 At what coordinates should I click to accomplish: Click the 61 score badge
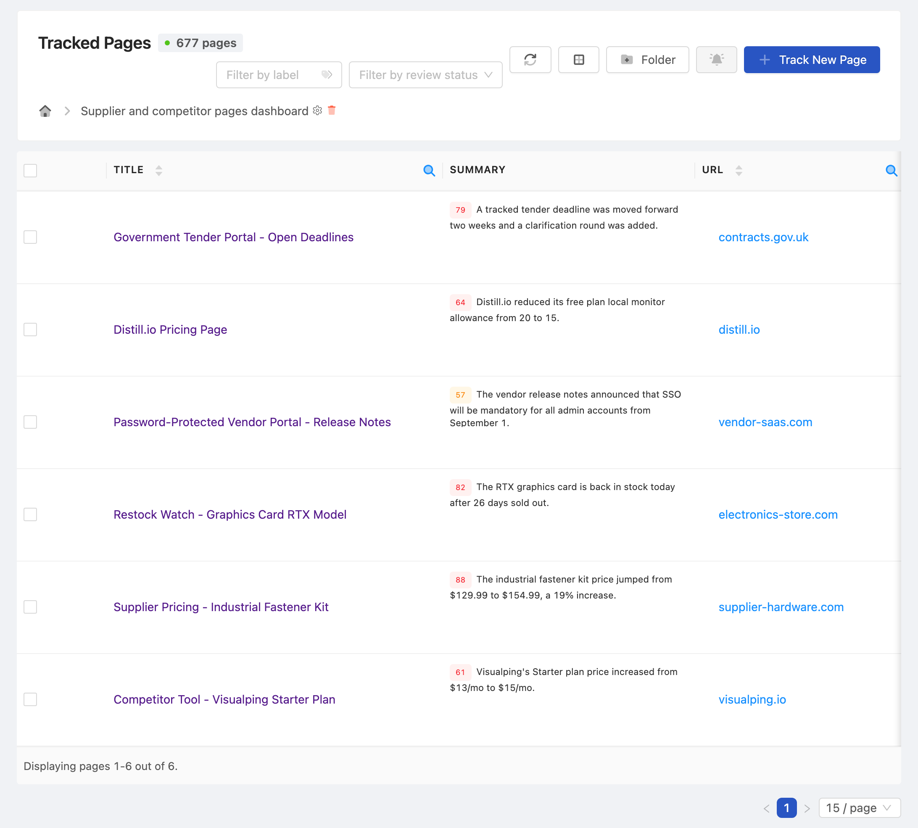[460, 672]
